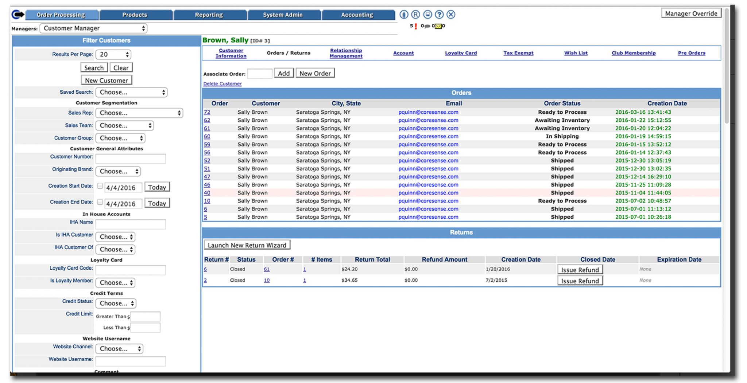
Task: Click the Associate Order input field
Action: (x=260, y=73)
